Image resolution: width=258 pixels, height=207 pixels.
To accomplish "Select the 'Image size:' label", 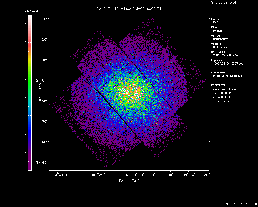I will click(x=218, y=73).
